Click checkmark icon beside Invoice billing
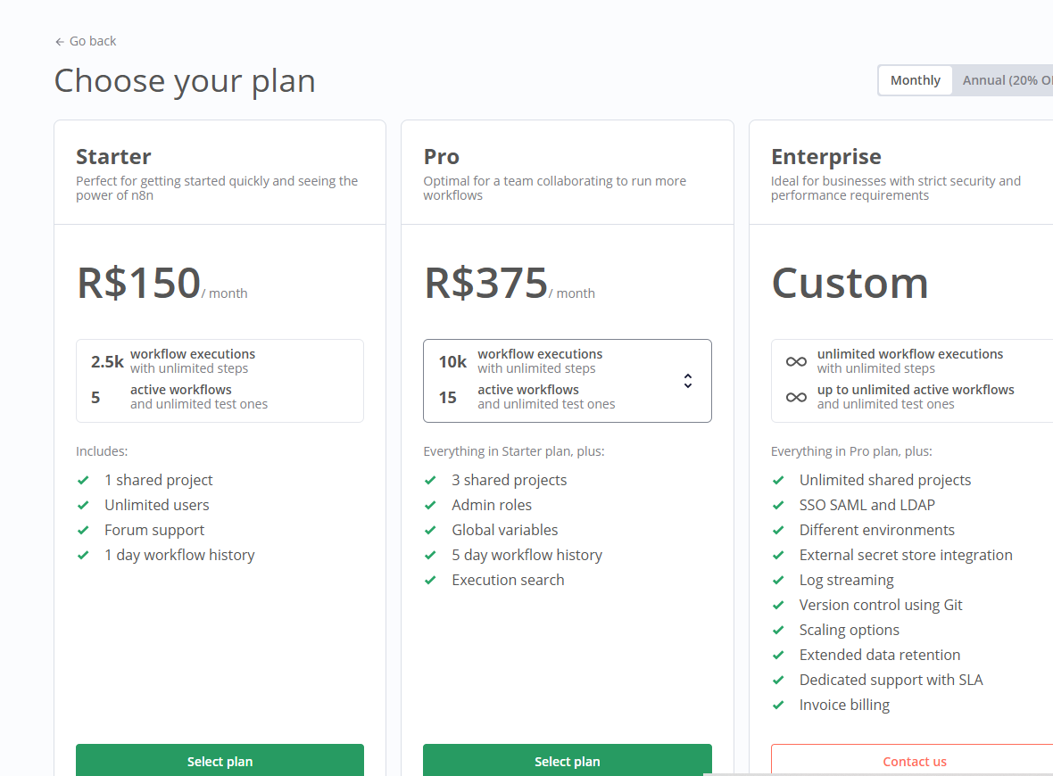 [x=778, y=705]
